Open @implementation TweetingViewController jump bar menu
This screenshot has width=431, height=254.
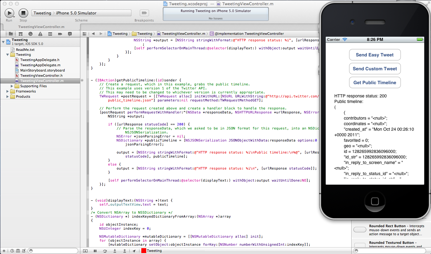click(247, 34)
